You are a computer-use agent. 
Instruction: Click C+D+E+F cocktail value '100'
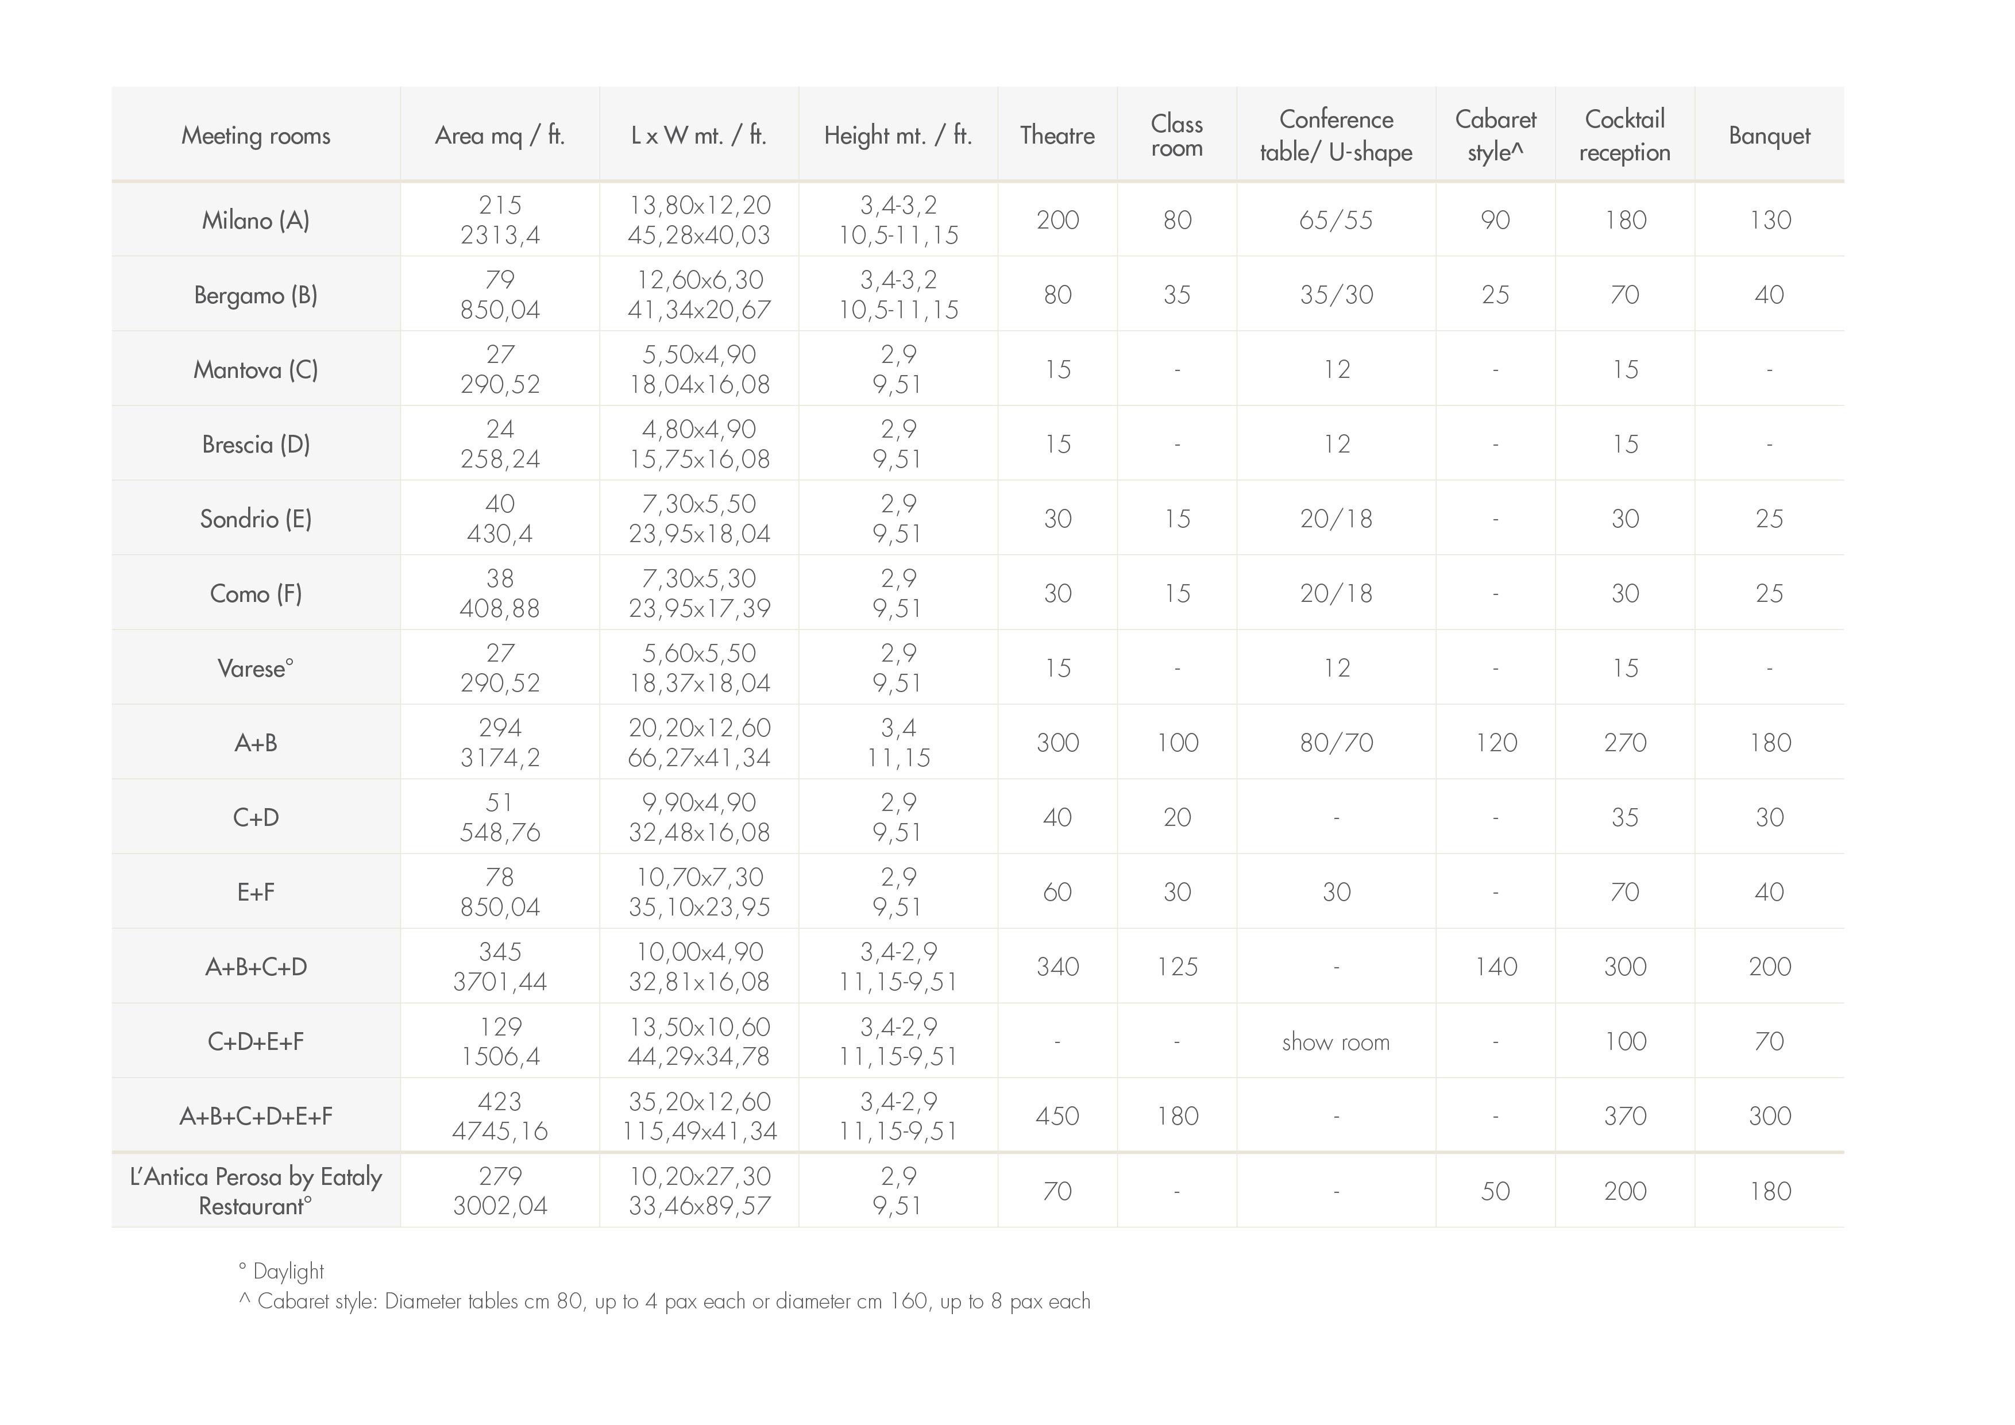coord(1624,1041)
